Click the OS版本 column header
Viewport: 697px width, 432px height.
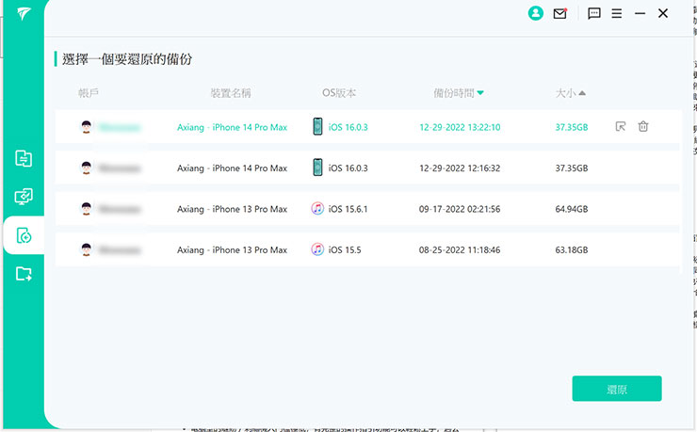(339, 93)
